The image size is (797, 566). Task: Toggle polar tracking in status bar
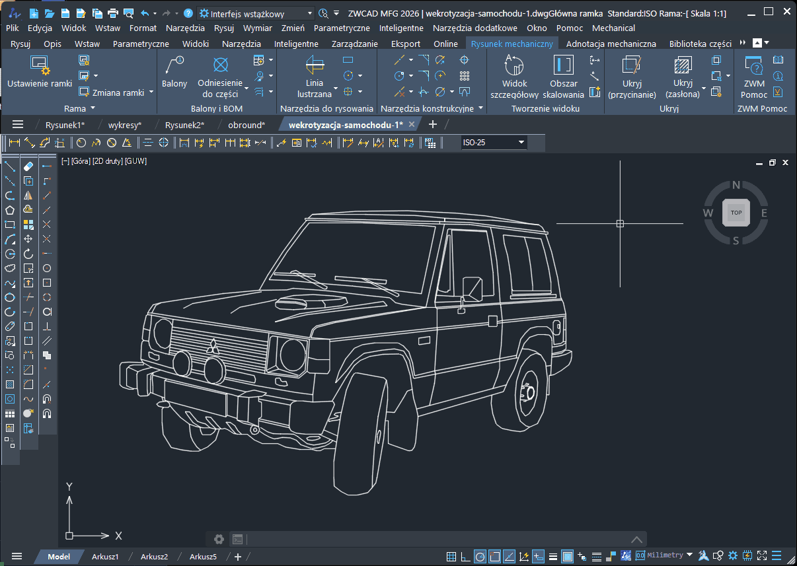(x=480, y=556)
